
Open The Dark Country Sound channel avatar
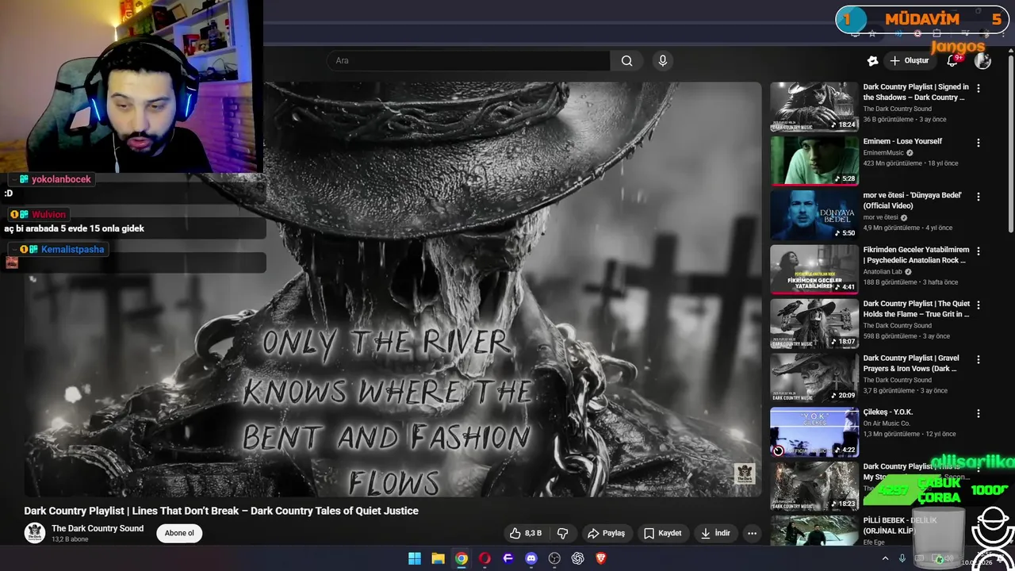[x=35, y=533]
